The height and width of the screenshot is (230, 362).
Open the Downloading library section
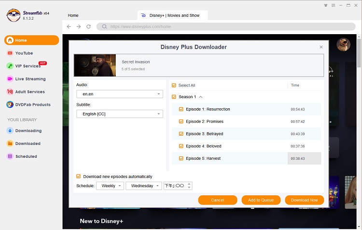(24, 131)
